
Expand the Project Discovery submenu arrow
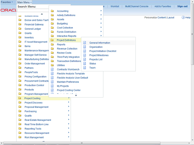(x=69, y=102)
